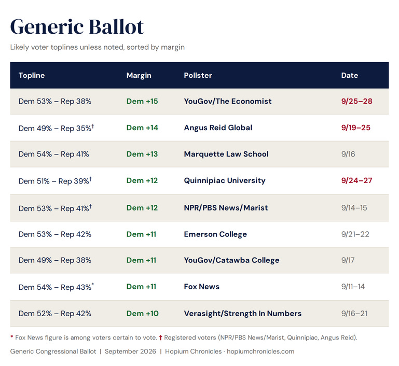The image size is (399, 366).
Task: Click the Pollster column header
Action: 198,75
